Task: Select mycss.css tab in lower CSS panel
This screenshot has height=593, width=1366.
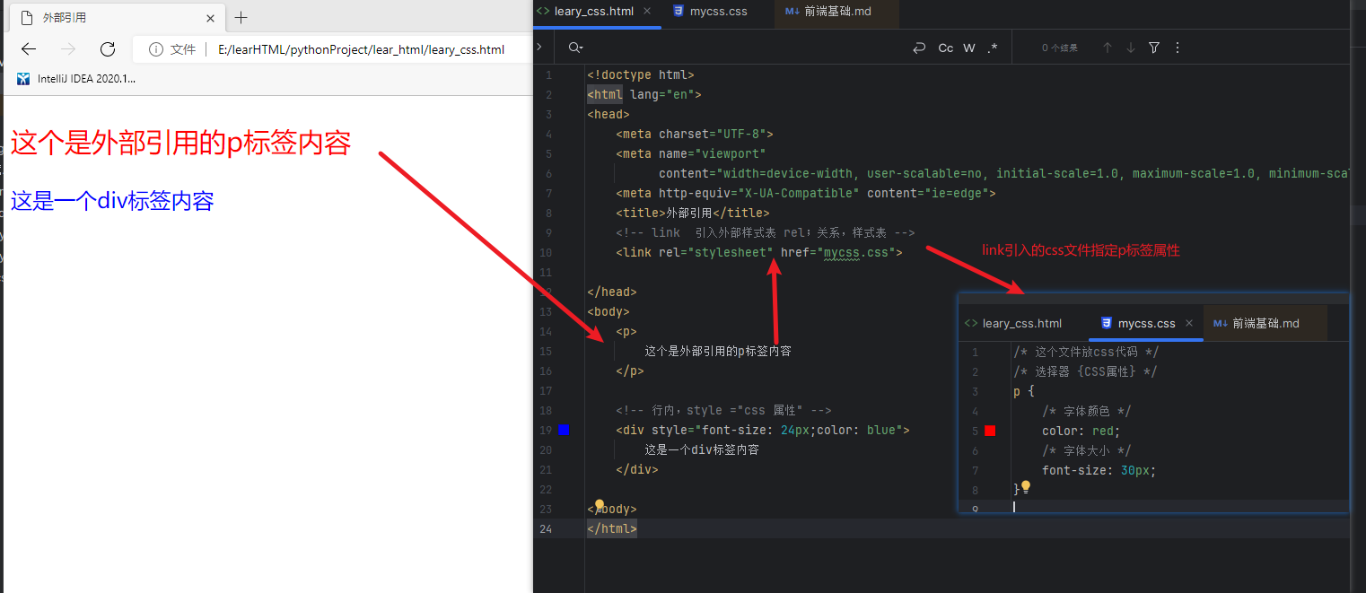Action: [x=1139, y=323]
